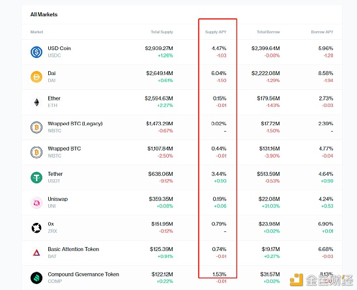Click Ether total supply $2,594.63M
357x290 pixels.
click(x=159, y=98)
